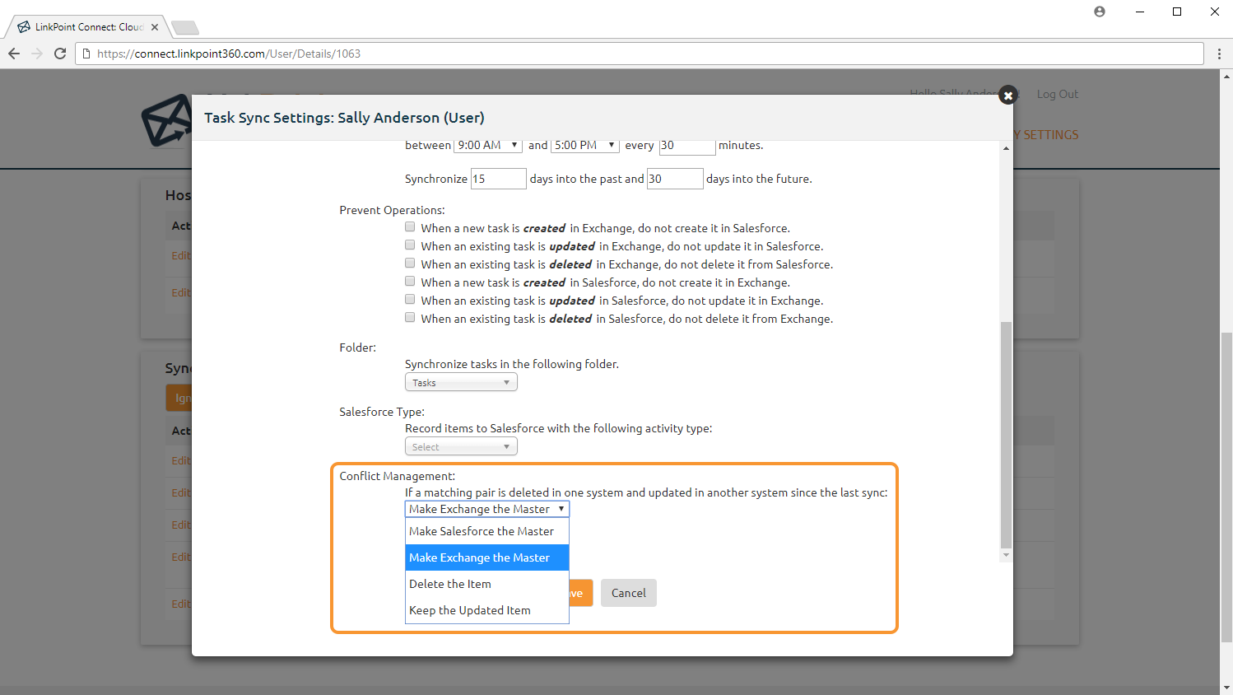Click the Log Out link
The image size is (1233, 695).
pos(1057,94)
